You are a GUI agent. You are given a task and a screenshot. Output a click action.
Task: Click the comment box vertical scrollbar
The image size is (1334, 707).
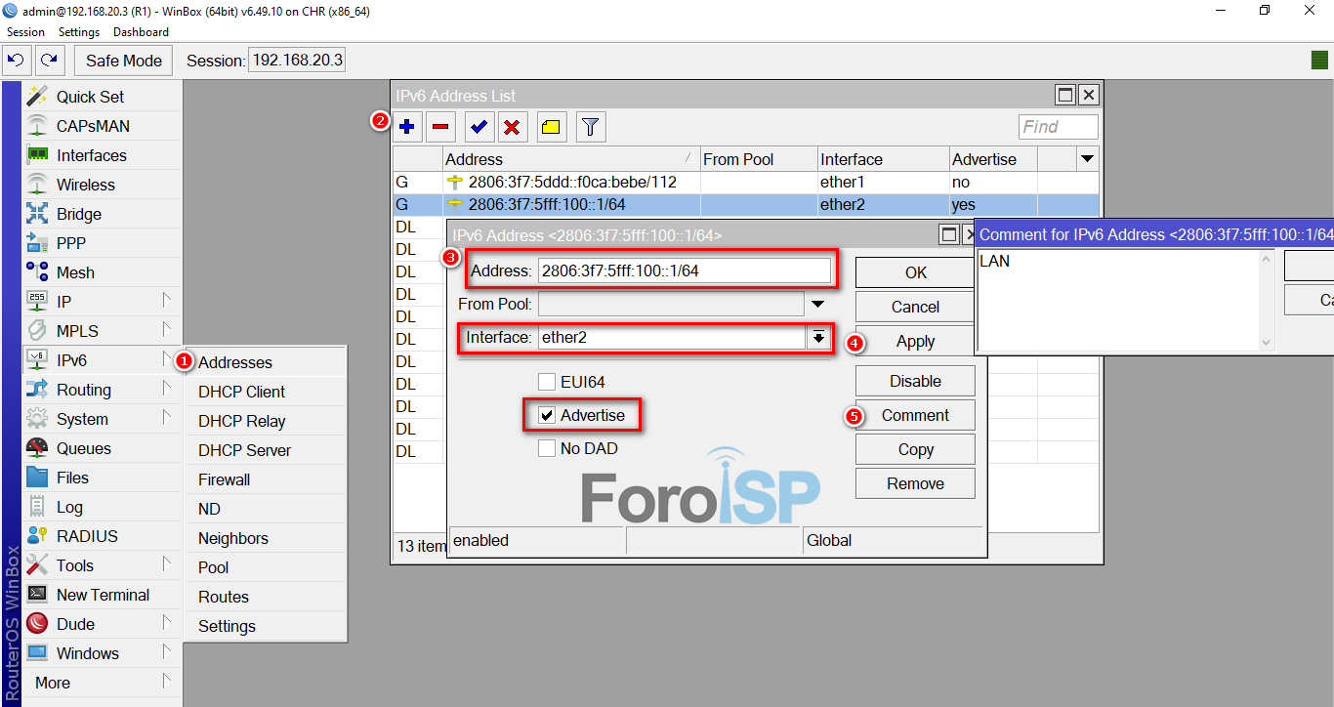pos(1267,299)
